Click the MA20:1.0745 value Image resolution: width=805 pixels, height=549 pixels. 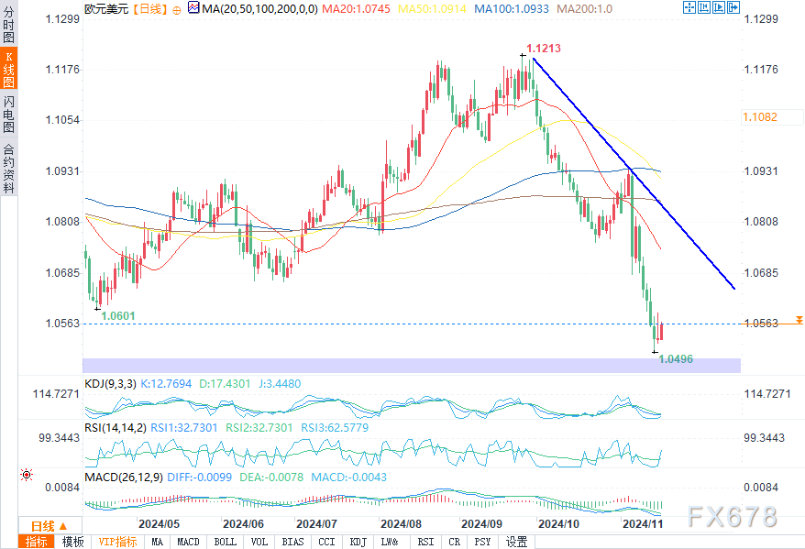[356, 9]
